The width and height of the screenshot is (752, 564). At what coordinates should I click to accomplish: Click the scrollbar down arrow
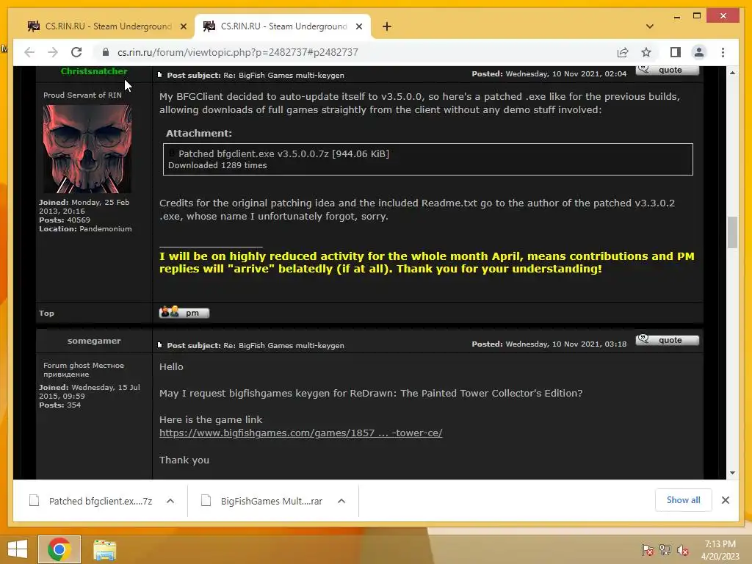732,473
